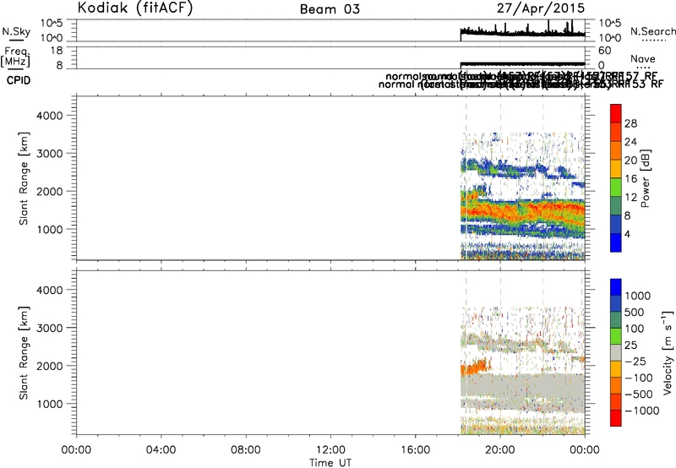Click the "Time UT" axis title
Viewport: 676px width, 468px height.
330,463
